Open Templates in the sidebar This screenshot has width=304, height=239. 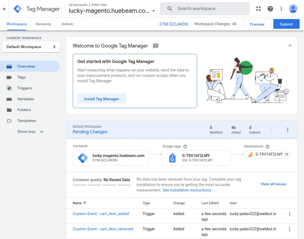coord(30,121)
